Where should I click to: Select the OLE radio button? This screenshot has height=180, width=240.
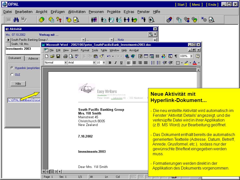click(x=12, y=74)
